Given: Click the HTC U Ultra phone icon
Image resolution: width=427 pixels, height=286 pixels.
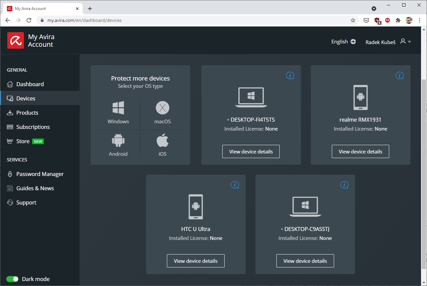Looking at the screenshot, I should click(196, 207).
